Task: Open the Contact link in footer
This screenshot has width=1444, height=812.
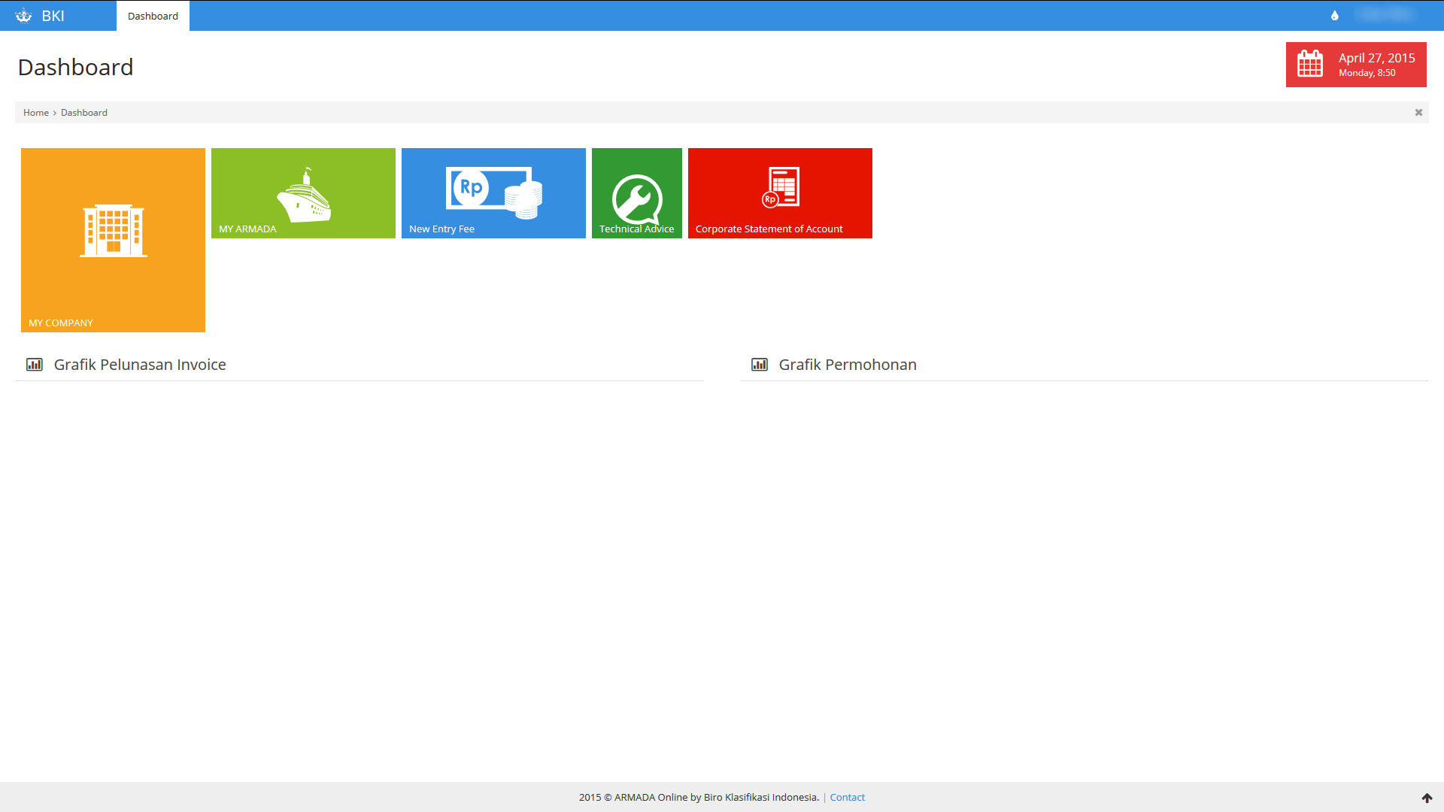Action: (x=847, y=798)
